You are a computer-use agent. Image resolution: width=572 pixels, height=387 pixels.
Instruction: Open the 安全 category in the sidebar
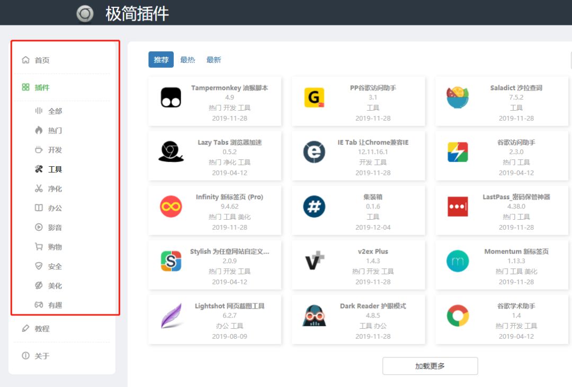pyautogui.click(x=49, y=266)
